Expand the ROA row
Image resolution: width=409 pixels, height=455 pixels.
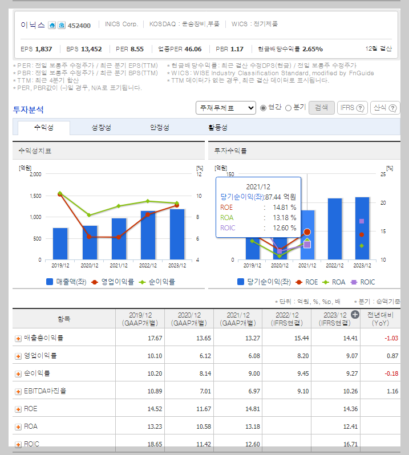tap(18, 427)
